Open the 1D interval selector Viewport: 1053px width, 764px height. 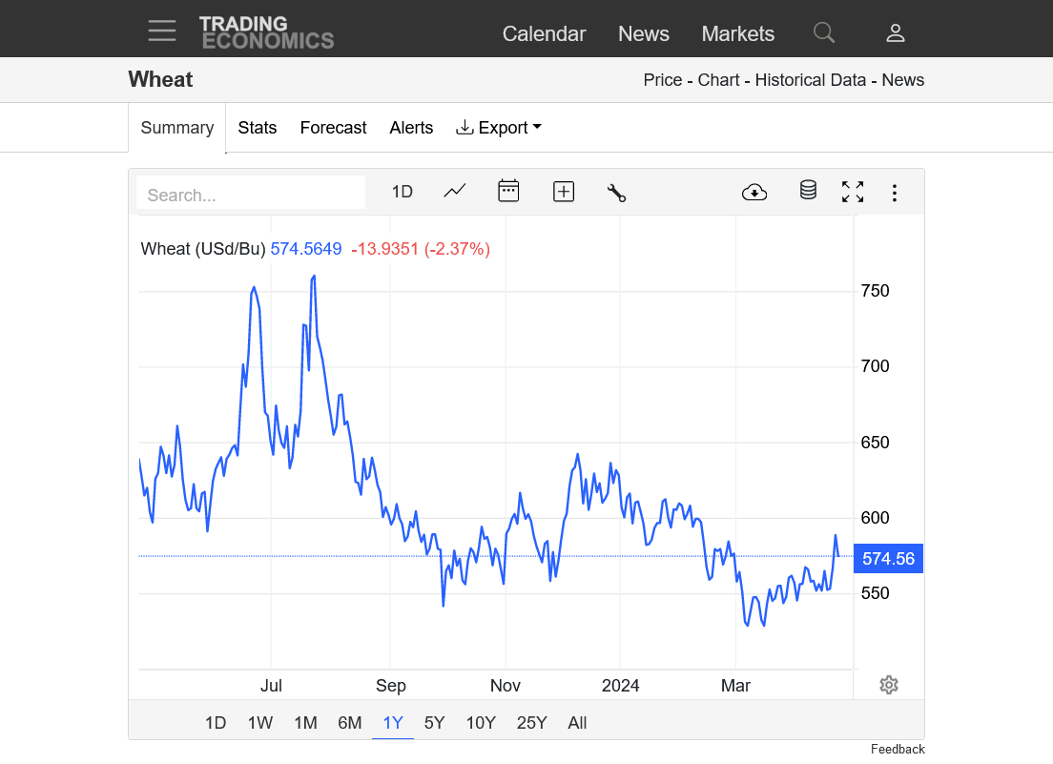click(402, 192)
